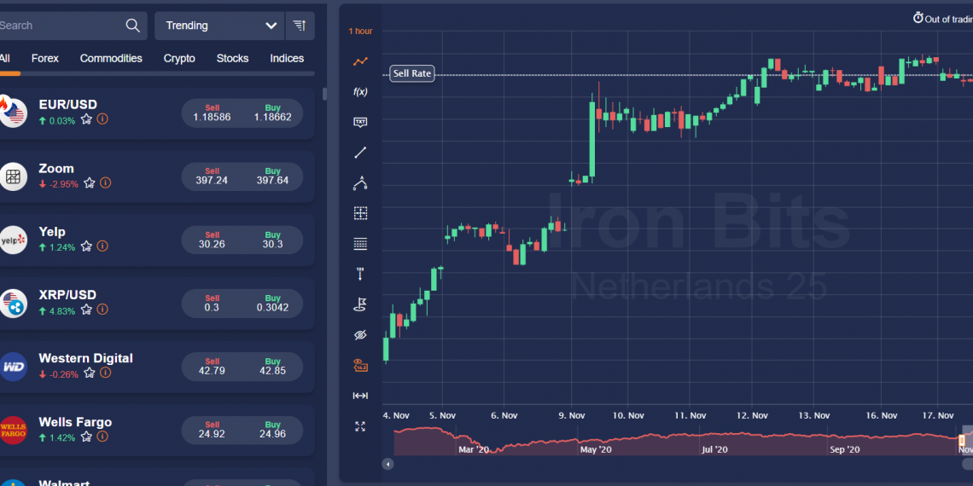This screenshot has height=486, width=973.
Task: Toggle the orange price label eye icon
Action: (360, 366)
